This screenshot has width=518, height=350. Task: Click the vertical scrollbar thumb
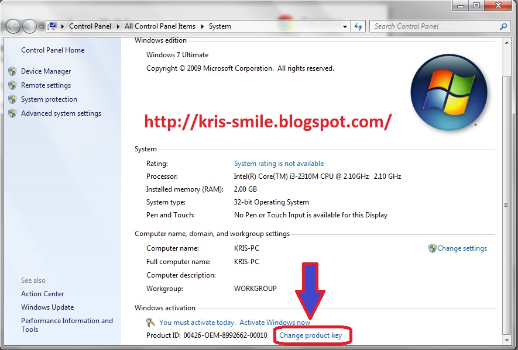coord(507,205)
